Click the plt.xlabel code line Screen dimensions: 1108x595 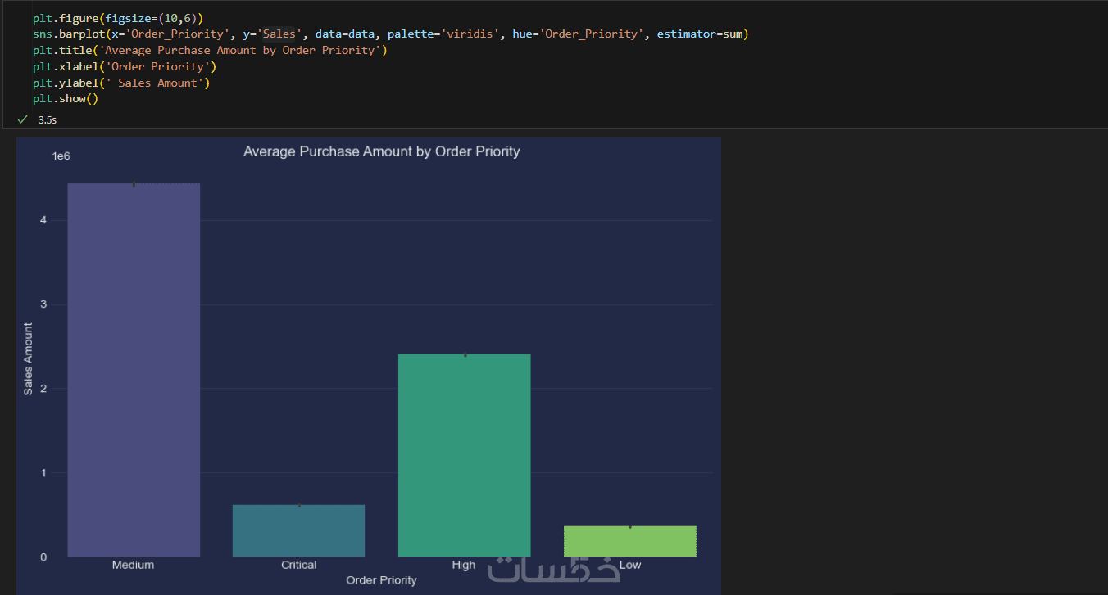125,67
